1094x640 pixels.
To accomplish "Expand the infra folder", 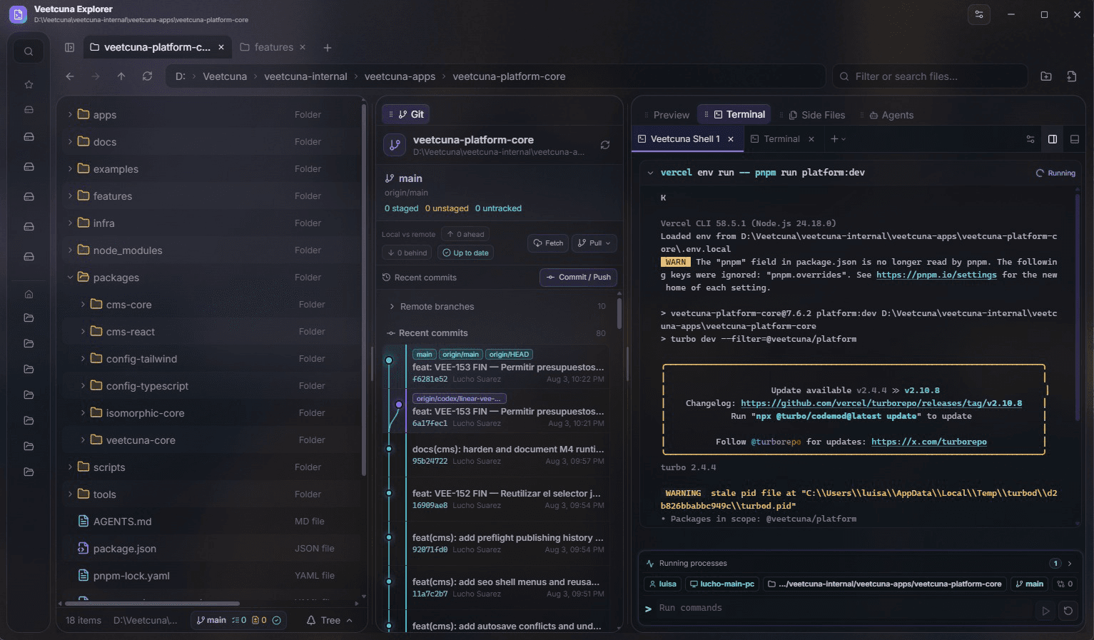I will pos(70,223).
